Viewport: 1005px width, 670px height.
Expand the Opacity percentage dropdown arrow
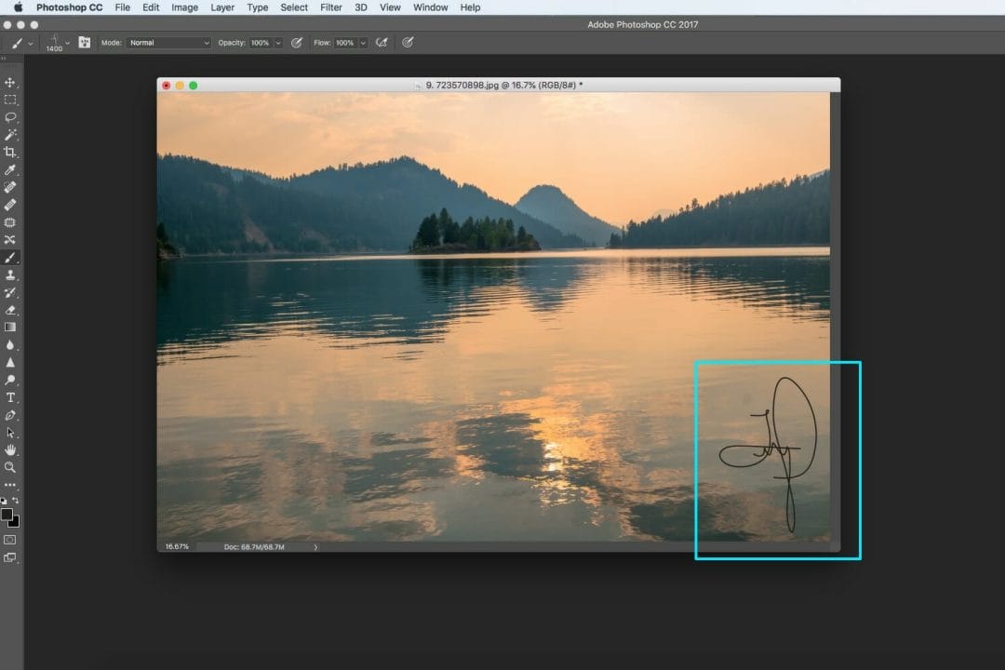point(277,43)
